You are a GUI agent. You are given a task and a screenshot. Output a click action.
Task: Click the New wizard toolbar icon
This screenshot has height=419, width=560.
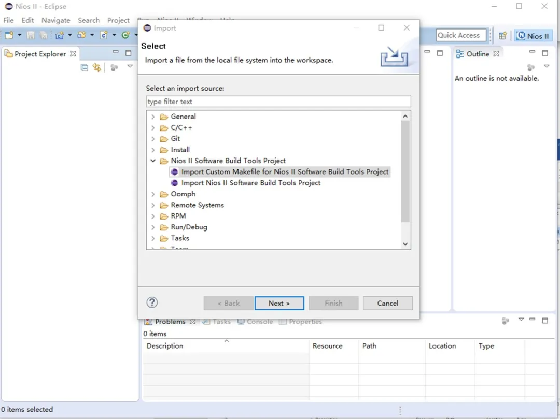[x=9, y=35]
